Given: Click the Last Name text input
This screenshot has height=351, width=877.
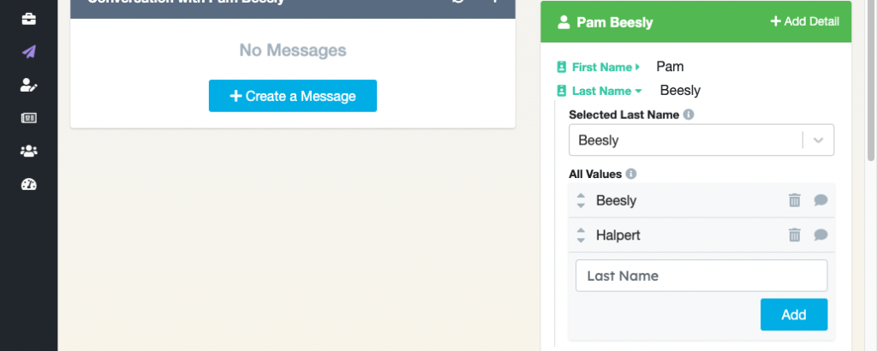Looking at the screenshot, I should point(701,276).
